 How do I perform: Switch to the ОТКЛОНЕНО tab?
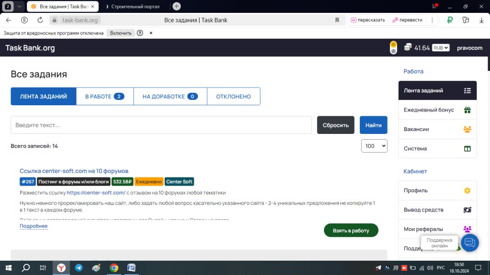(234, 96)
